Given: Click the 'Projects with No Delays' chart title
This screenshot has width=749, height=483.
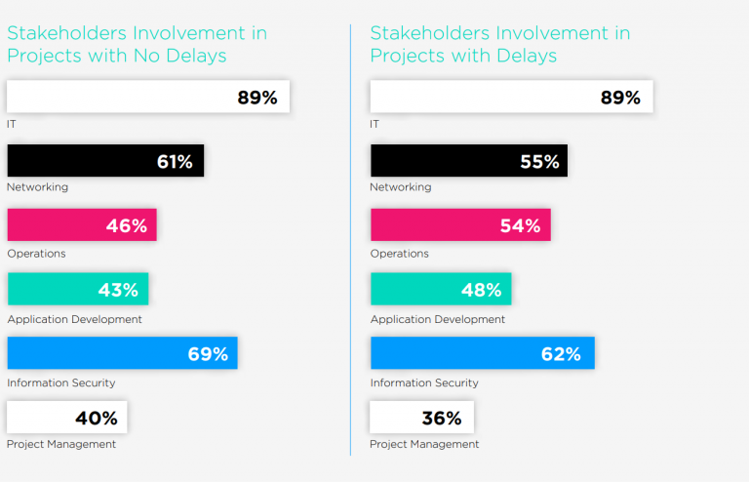Looking at the screenshot, I should click(137, 44).
